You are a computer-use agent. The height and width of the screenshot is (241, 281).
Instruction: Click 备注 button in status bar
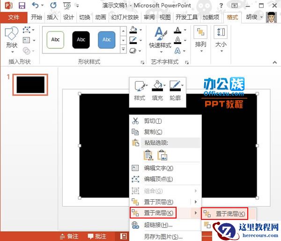[x=69, y=236]
